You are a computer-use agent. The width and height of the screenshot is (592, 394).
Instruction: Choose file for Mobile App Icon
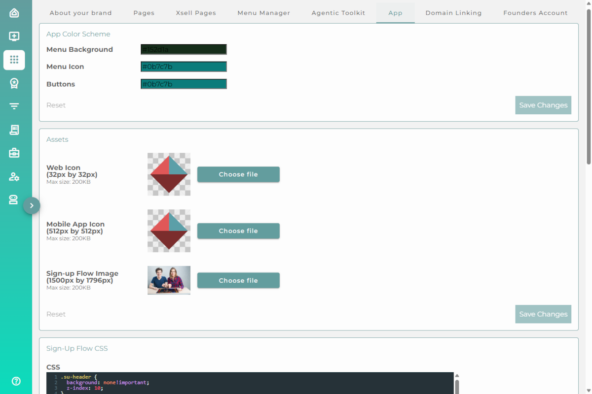(x=238, y=231)
